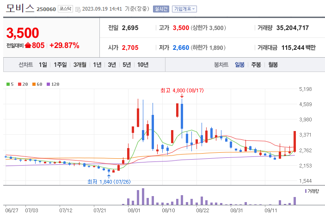Screen dimensions: 325x221
Task: Click the red up-arrow price change icon
Action: [x=28, y=45]
